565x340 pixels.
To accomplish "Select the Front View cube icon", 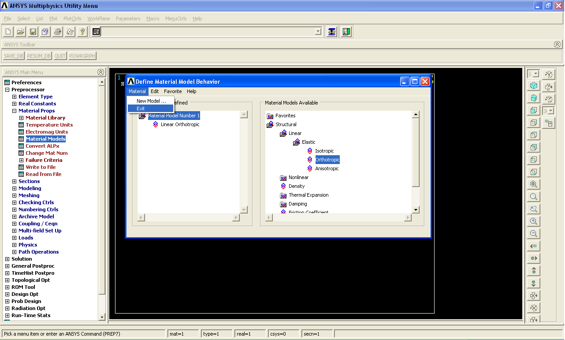I will point(534,110).
